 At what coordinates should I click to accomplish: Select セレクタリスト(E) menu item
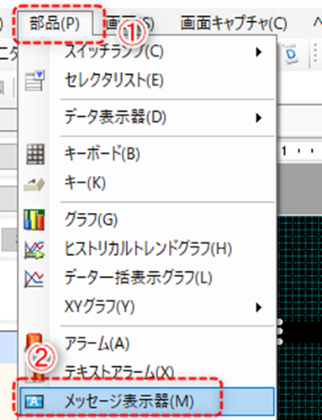click(x=147, y=81)
